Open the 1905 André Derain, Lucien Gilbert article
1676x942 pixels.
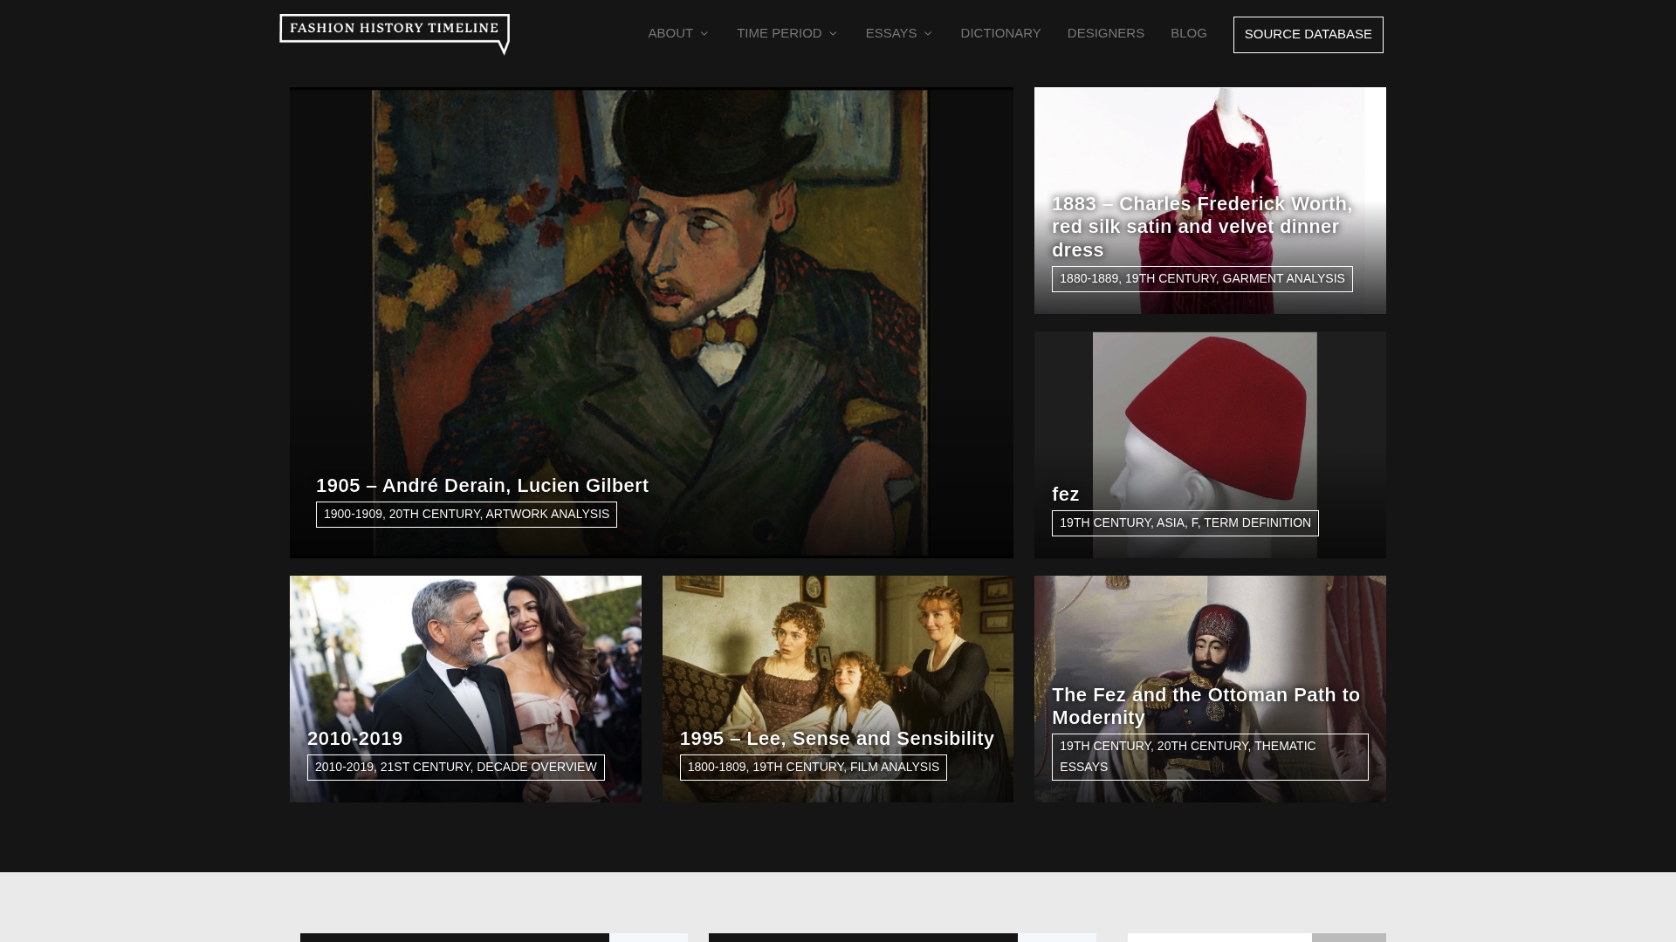(x=482, y=486)
